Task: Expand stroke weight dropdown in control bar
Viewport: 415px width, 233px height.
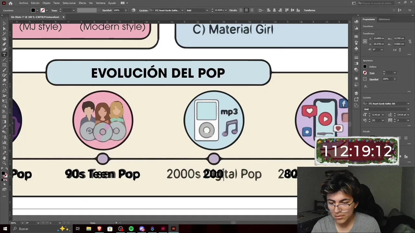Action: (x=74, y=10)
